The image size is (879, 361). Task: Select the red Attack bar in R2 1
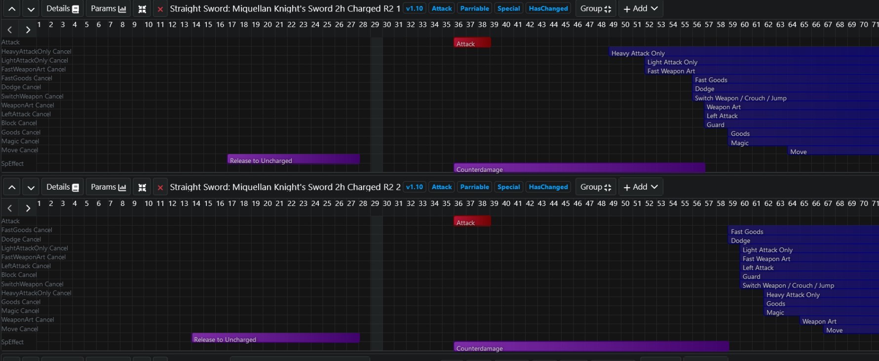pyautogui.click(x=472, y=43)
